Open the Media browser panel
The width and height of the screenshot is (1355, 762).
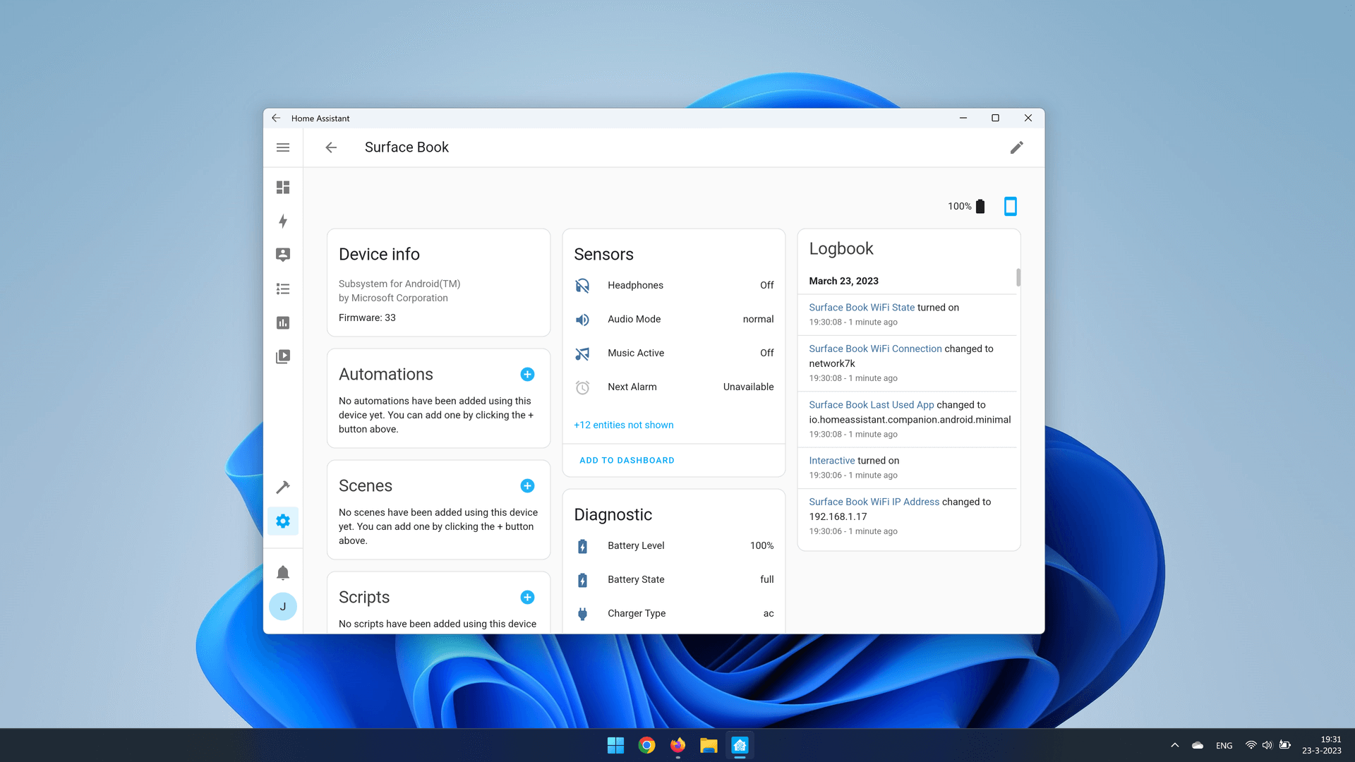click(283, 356)
